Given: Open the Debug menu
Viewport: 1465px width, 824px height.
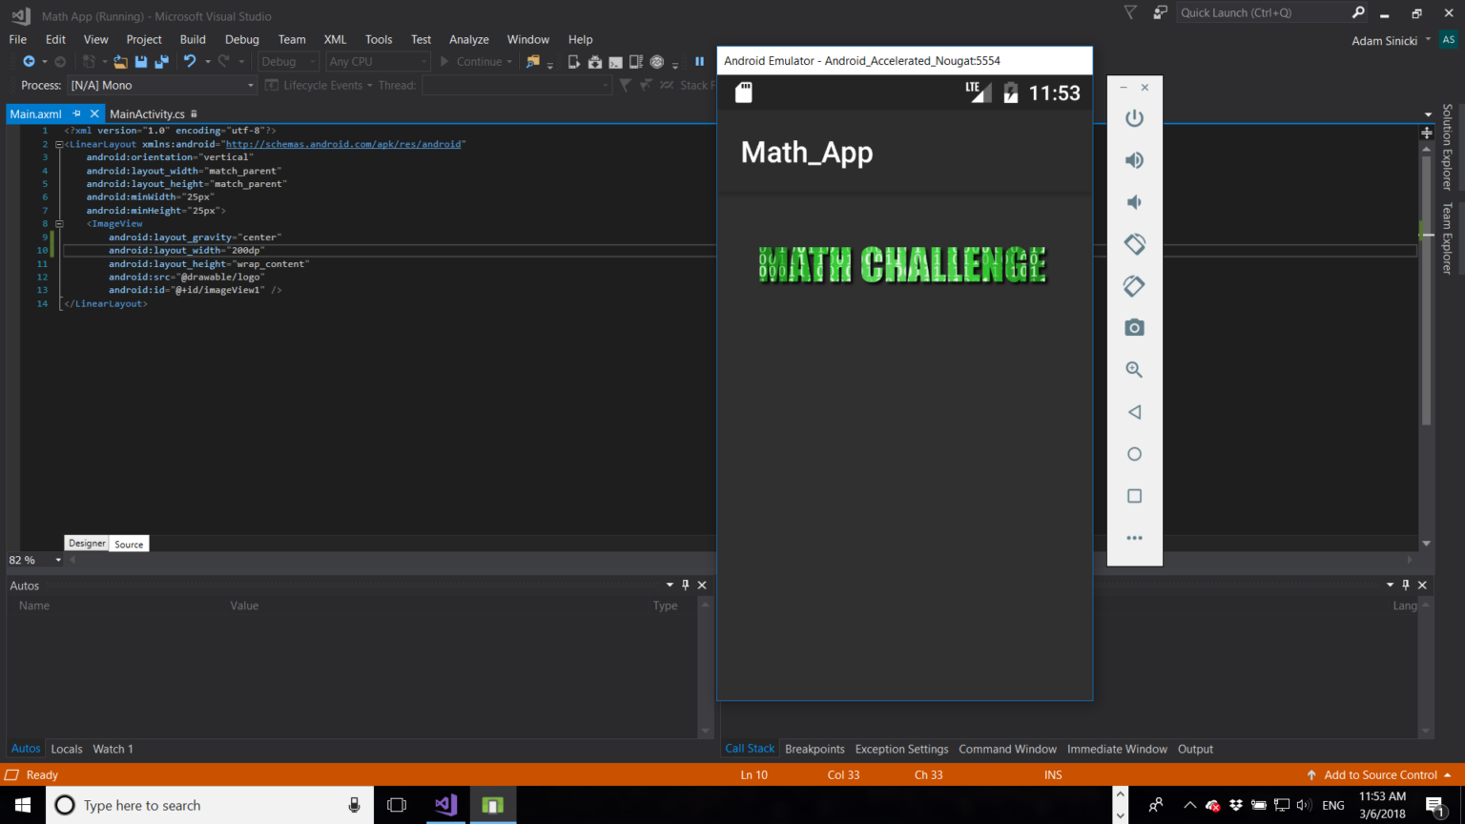Looking at the screenshot, I should (x=241, y=39).
